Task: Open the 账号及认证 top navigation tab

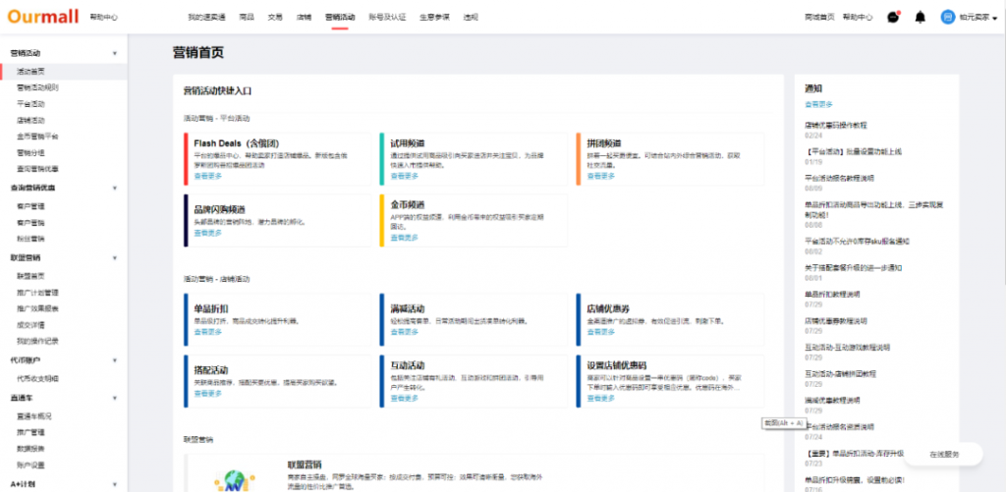Action: 387,18
